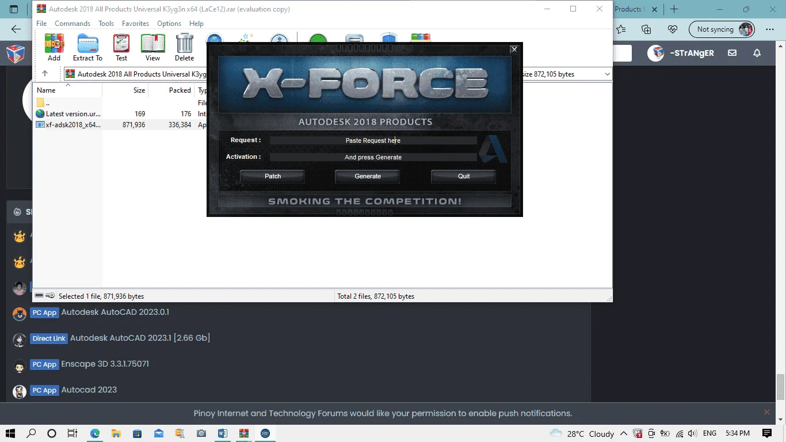Click the Not syncing profile button
The height and width of the screenshot is (442, 786).
722,29
